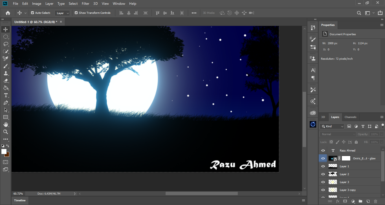Open the Paragraph panel icon
Viewport: 385px width, 205px height.
tap(313, 78)
